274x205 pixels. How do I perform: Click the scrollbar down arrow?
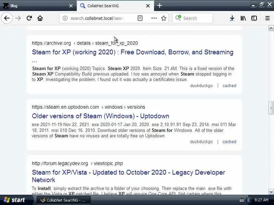click(271, 192)
